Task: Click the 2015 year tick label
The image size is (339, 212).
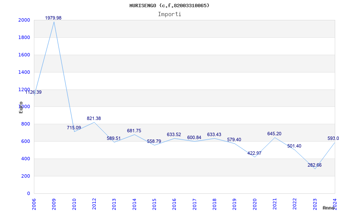Action: click(x=154, y=204)
